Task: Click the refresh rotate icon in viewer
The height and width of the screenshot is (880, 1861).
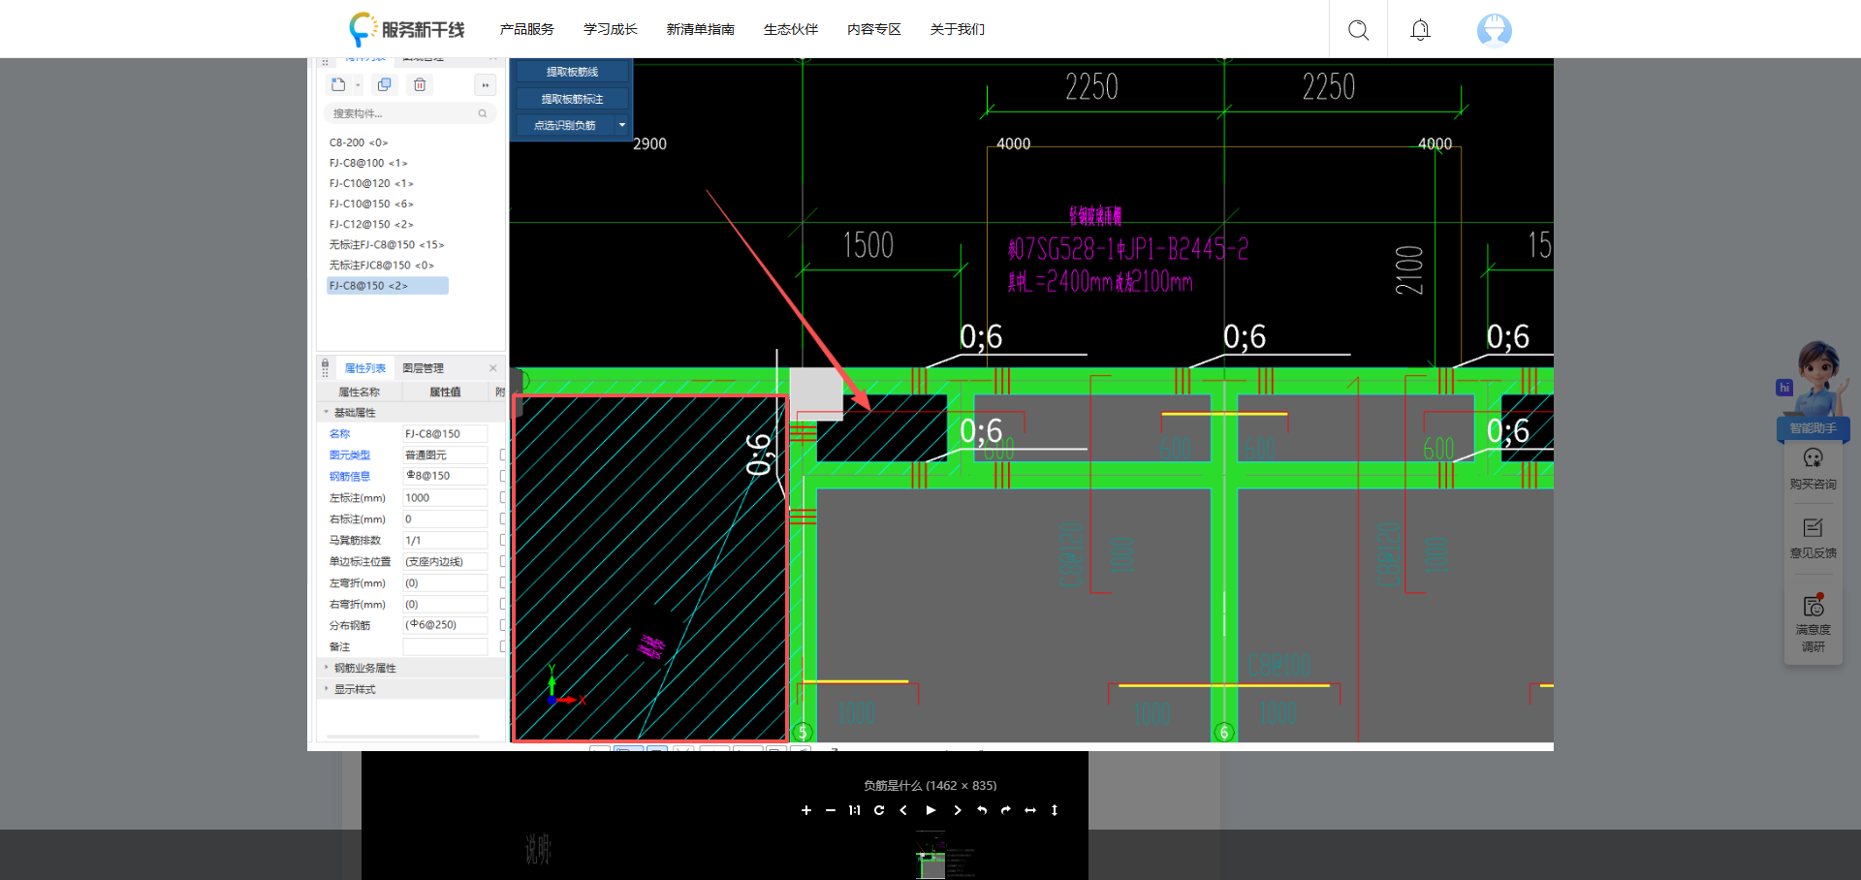Action: [879, 810]
